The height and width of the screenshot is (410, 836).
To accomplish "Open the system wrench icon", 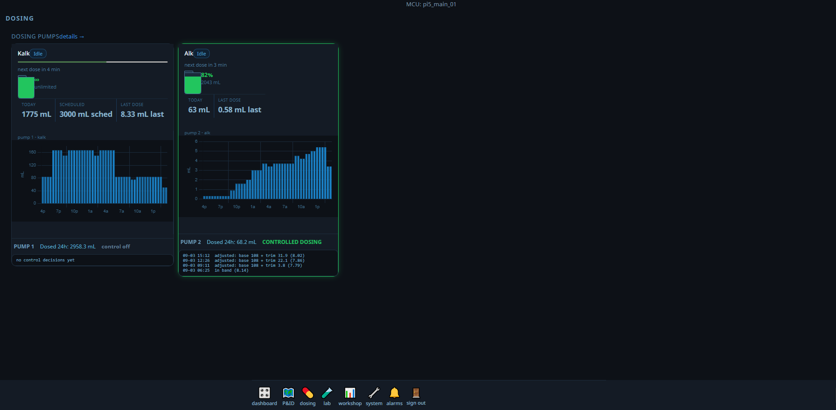I will click(374, 393).
